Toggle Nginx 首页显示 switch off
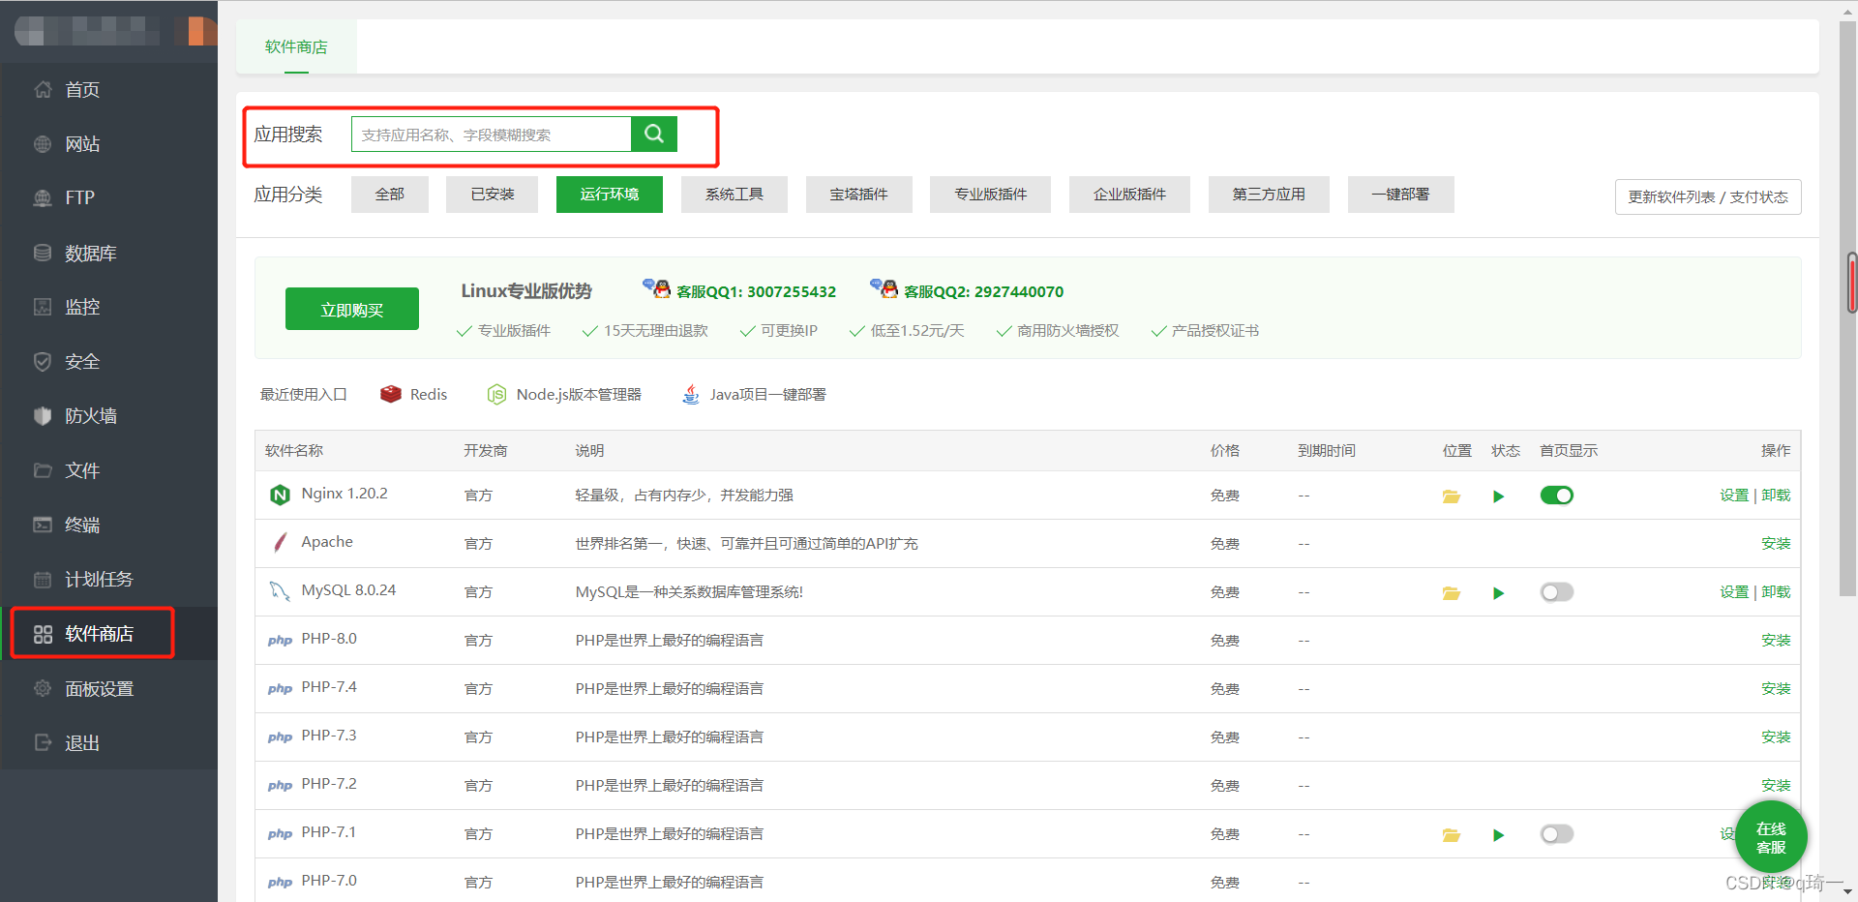Image resolution: width=1858 pixels, height=902 pixels. click(1557, 496)
